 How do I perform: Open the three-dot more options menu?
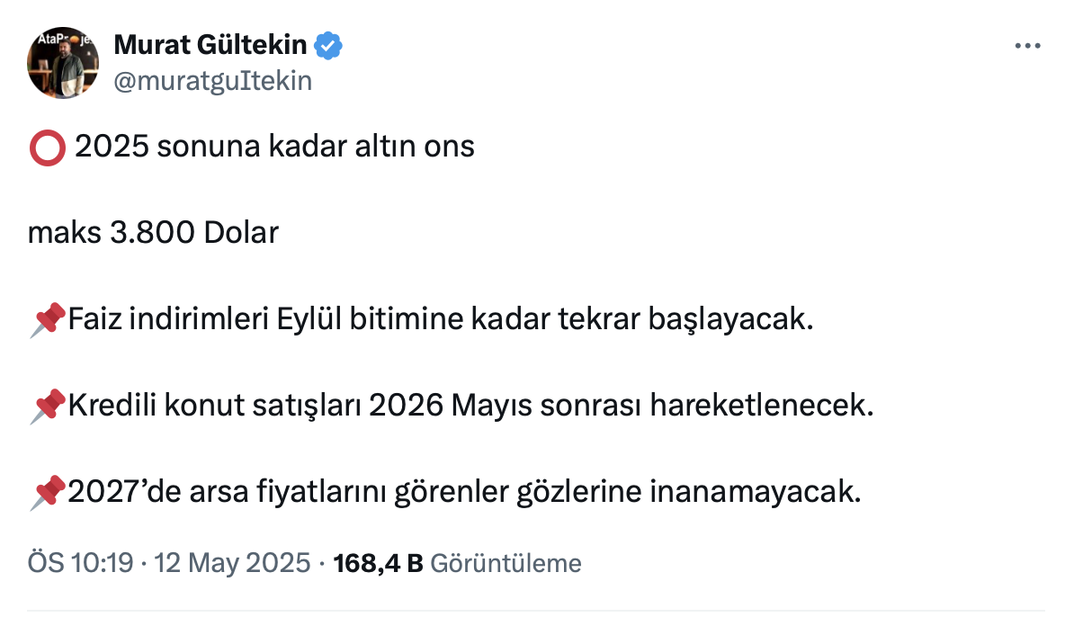[x=1026, y=46]
